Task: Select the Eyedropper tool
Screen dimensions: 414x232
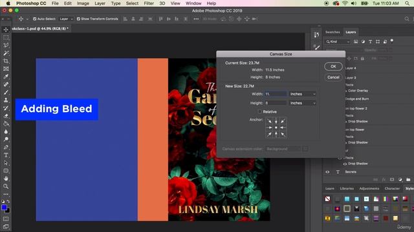Action: click(x=6, y=77)
